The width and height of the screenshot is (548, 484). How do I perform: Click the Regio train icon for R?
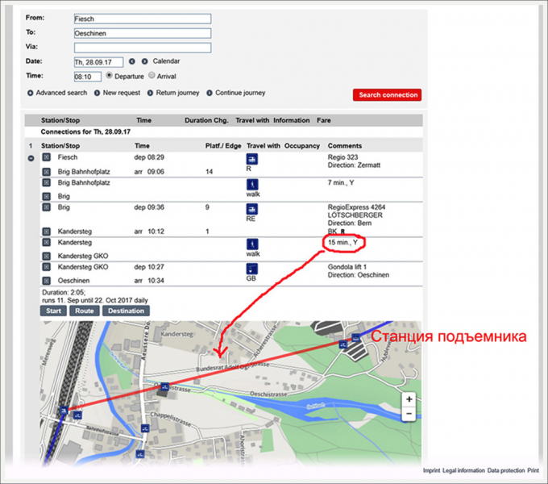pyautogui.click(x=252, y=159)
